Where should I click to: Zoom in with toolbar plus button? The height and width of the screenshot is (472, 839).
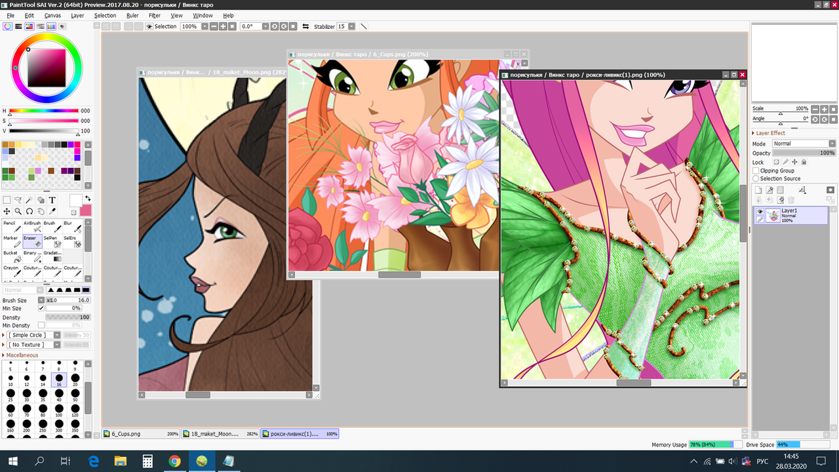click(x=223, y=27)
